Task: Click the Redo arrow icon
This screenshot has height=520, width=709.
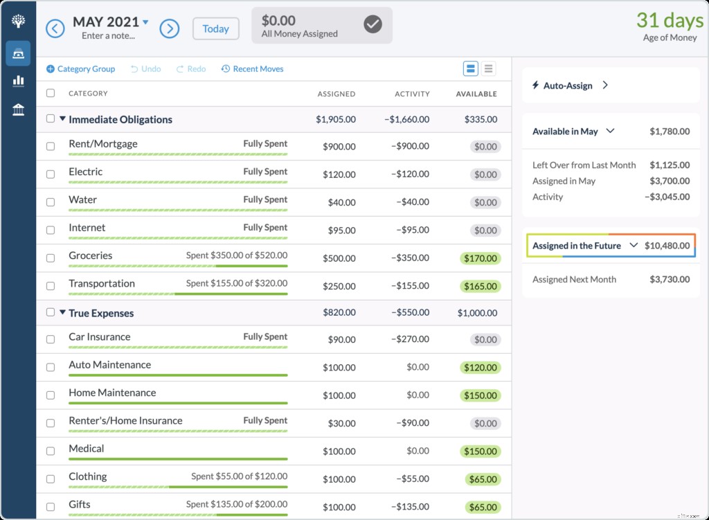Action: pos(180,69)
